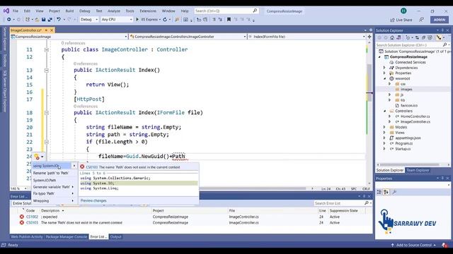The height and width of the screenshot is (254, 453).
Task: Click the Alphabetical sort icon in Properties panel
Action: pyautogui.click(x=386, y=192)
